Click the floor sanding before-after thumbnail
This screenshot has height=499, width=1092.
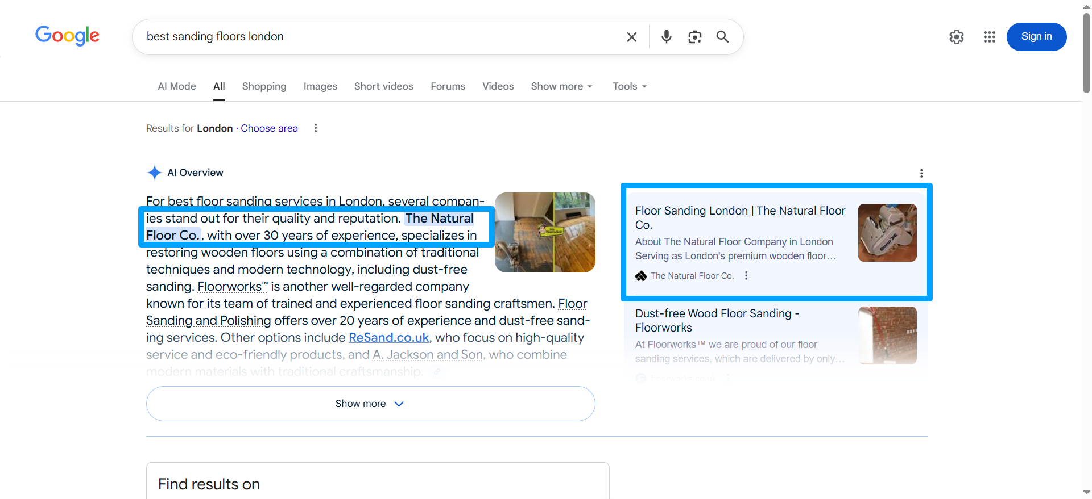coord(545,232)
